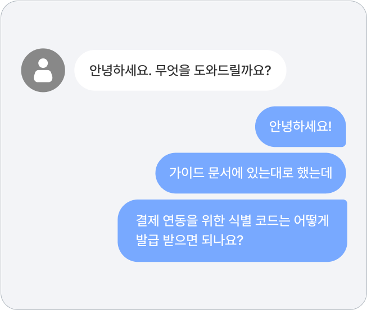The height and width of the screenshot is (310, 367).
Task: Click the blue '안녕하세요!' reply bubble
Action: (301, 126)
